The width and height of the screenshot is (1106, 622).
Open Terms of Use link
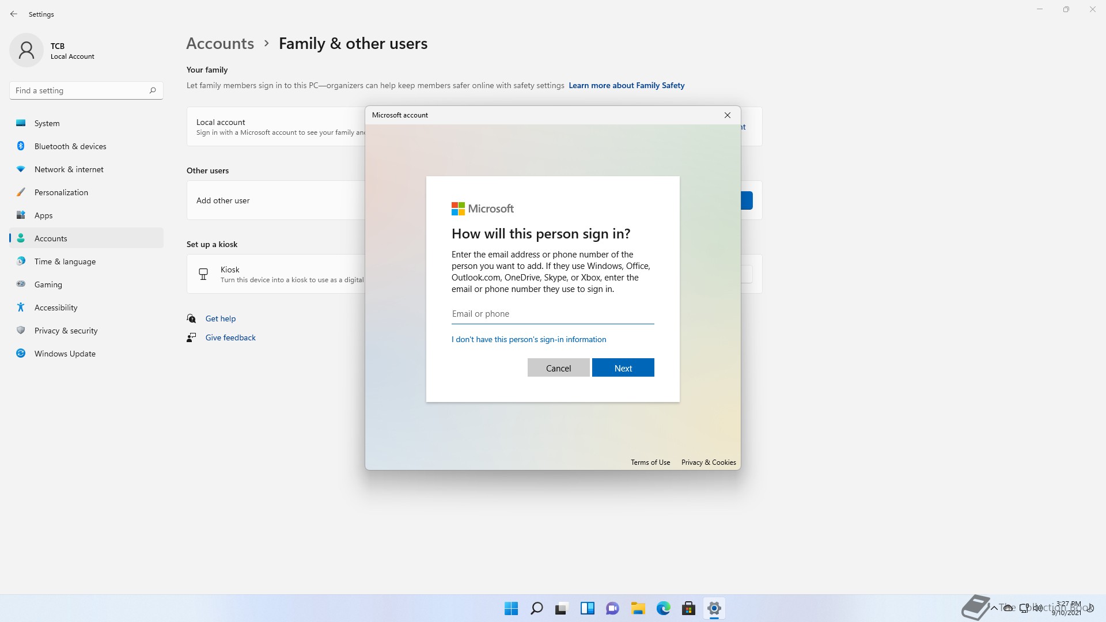coord(650,462)
